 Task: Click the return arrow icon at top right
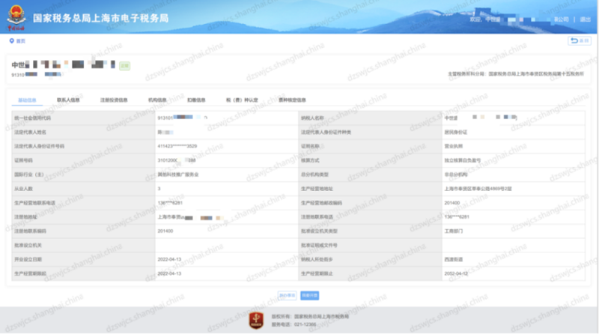574,40
